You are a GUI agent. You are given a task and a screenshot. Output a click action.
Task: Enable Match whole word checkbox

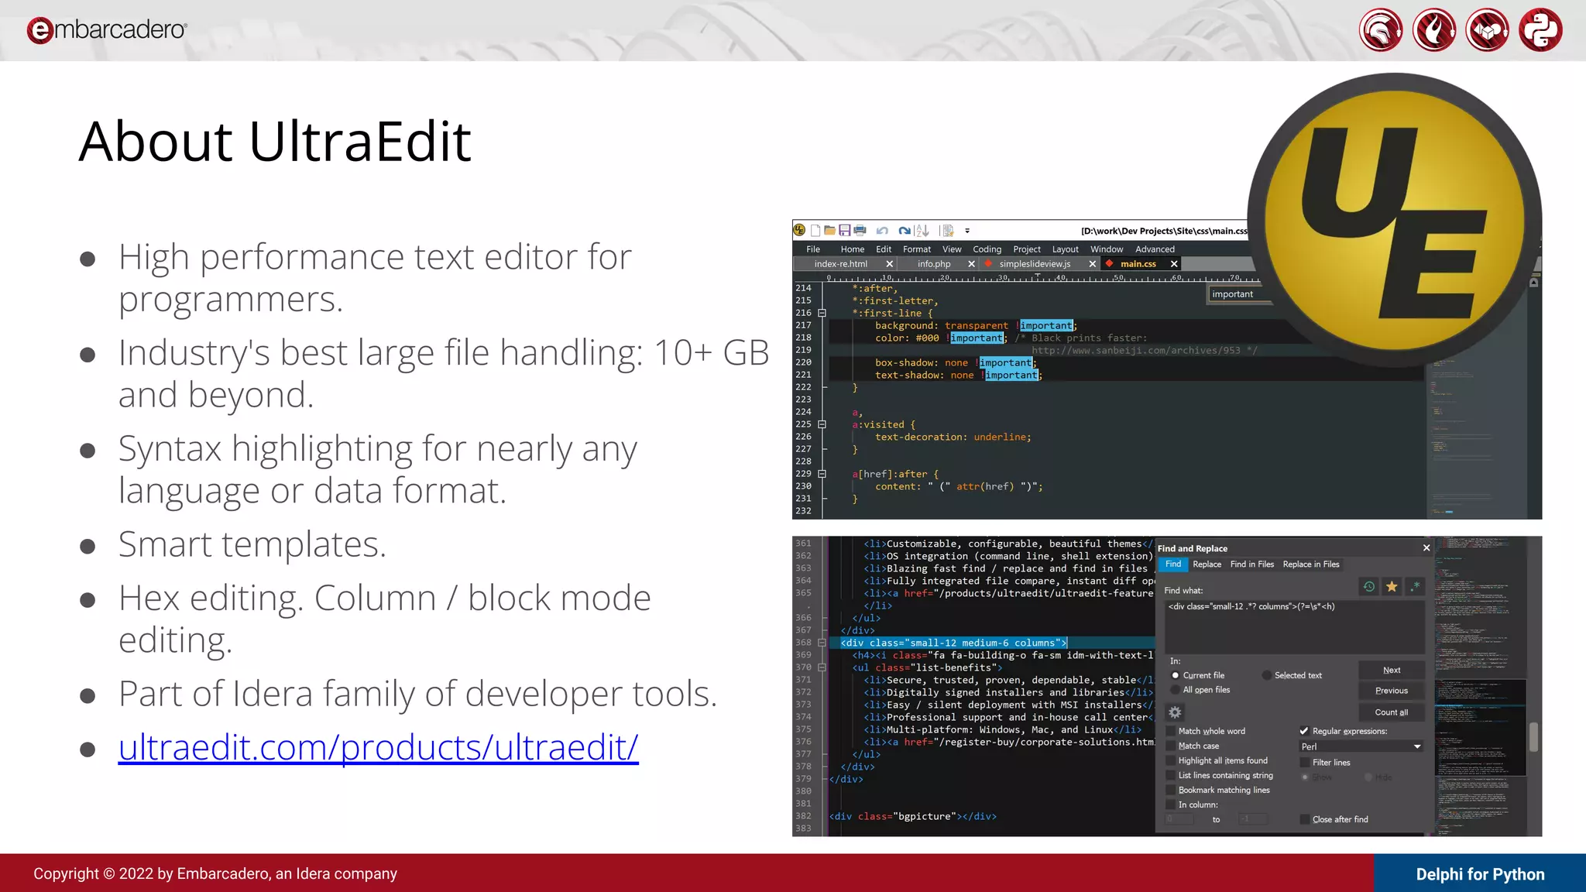click(1171, 731)
